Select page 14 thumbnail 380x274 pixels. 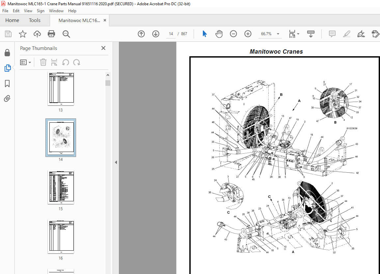[61, 138]
